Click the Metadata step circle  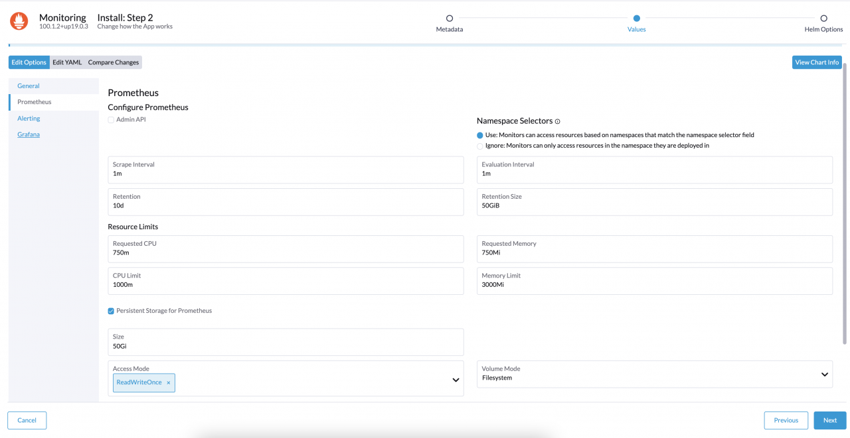coord(450,19)
